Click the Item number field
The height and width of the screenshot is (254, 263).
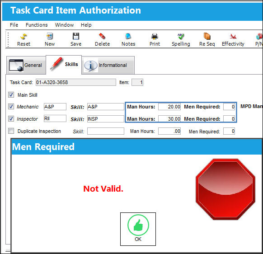pyautogui.click(x=137, y=82)
